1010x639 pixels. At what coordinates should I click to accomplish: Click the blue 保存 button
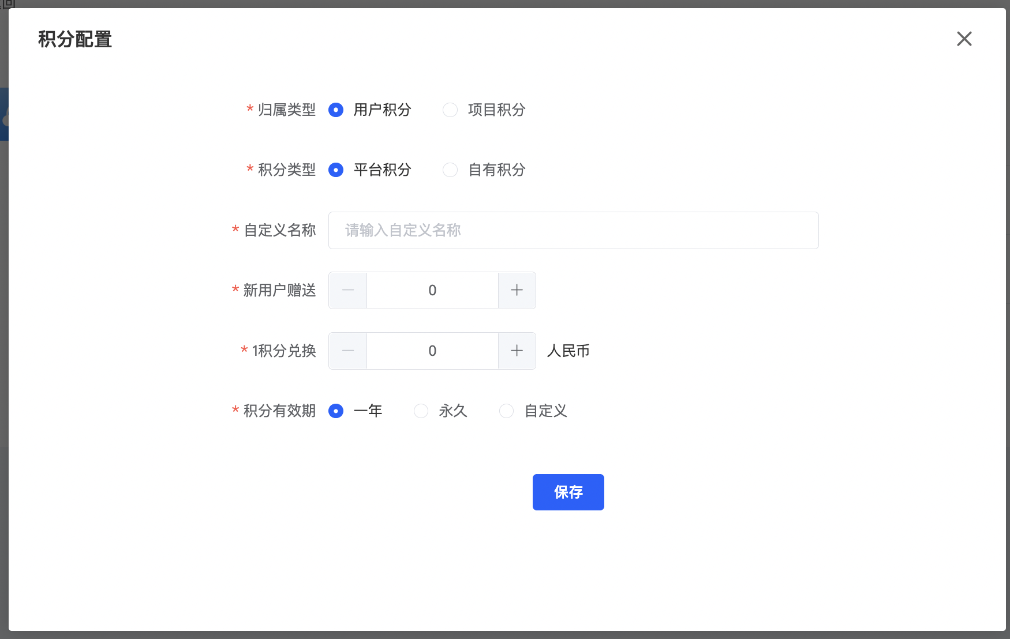click(568, 492)
